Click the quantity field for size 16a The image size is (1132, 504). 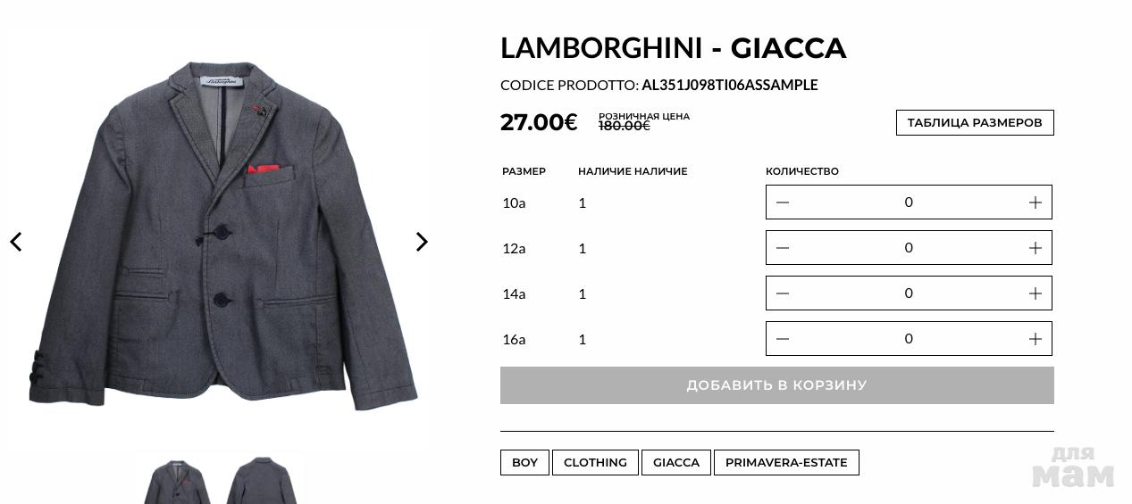tap(909, 339)
